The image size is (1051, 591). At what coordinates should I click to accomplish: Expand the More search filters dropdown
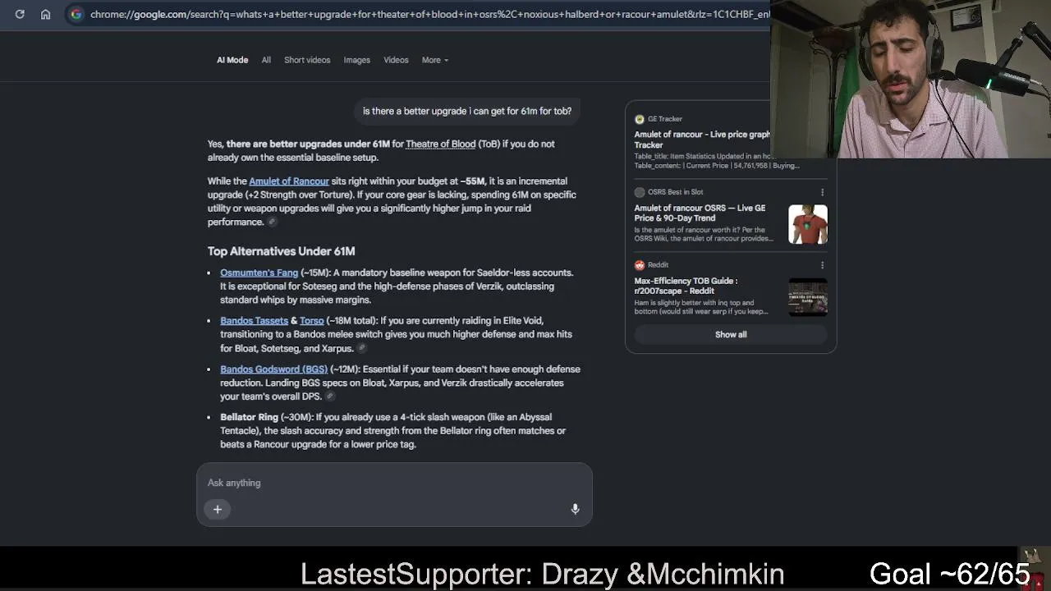435,60
